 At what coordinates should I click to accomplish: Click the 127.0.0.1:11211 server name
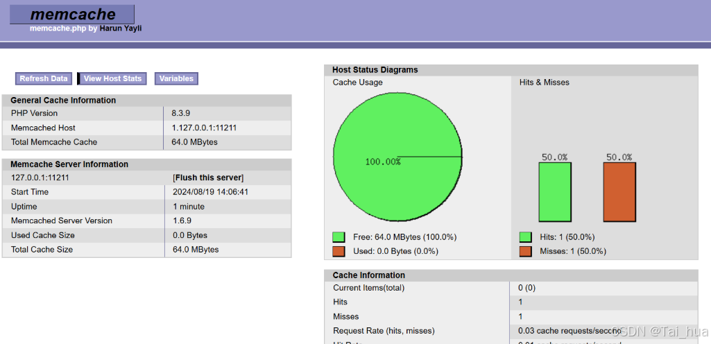point(40,178)
